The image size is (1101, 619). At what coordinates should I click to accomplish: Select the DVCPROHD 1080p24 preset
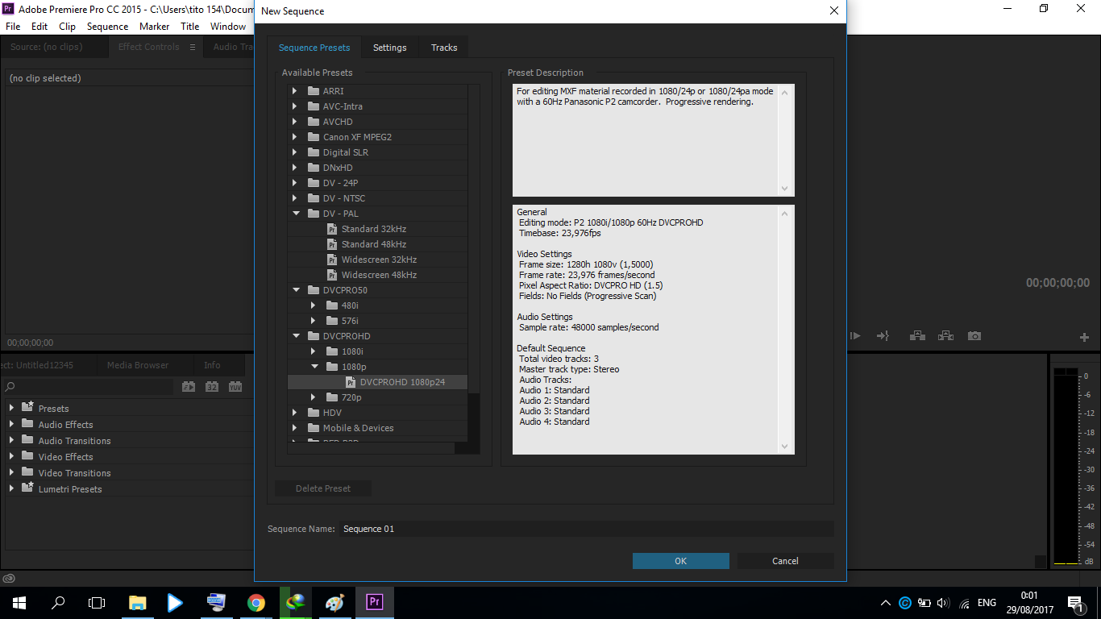[377, 382]
